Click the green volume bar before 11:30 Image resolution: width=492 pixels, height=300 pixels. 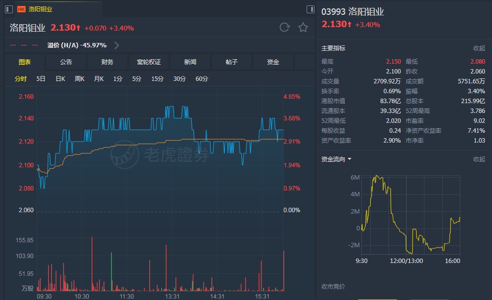tap(111, 271)
